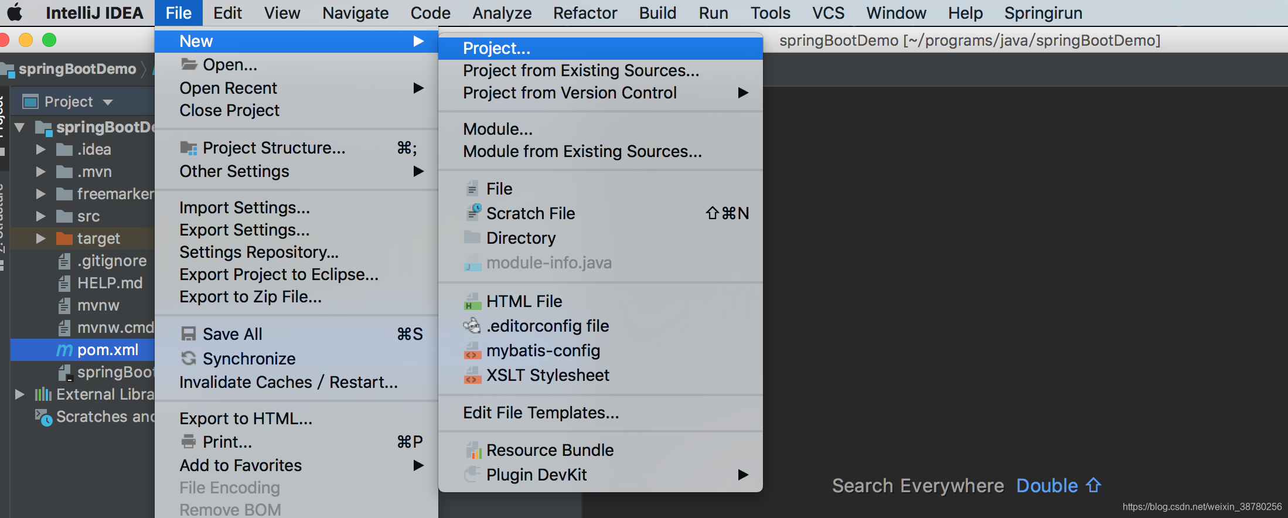Select HELP.md in project tree
This screenshot has width=1288, height=518.
[110, 283]
